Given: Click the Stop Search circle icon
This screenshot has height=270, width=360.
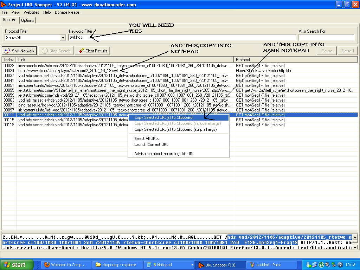Looking at the screenshot, I should tap(45, 51).
